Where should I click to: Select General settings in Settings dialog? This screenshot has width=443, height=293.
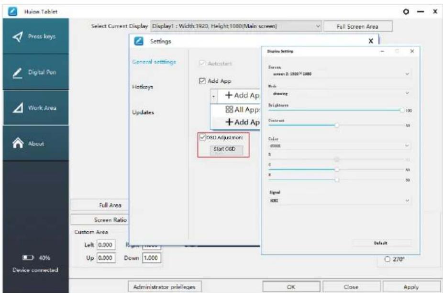pyautogui.click(x=154, y=62)
